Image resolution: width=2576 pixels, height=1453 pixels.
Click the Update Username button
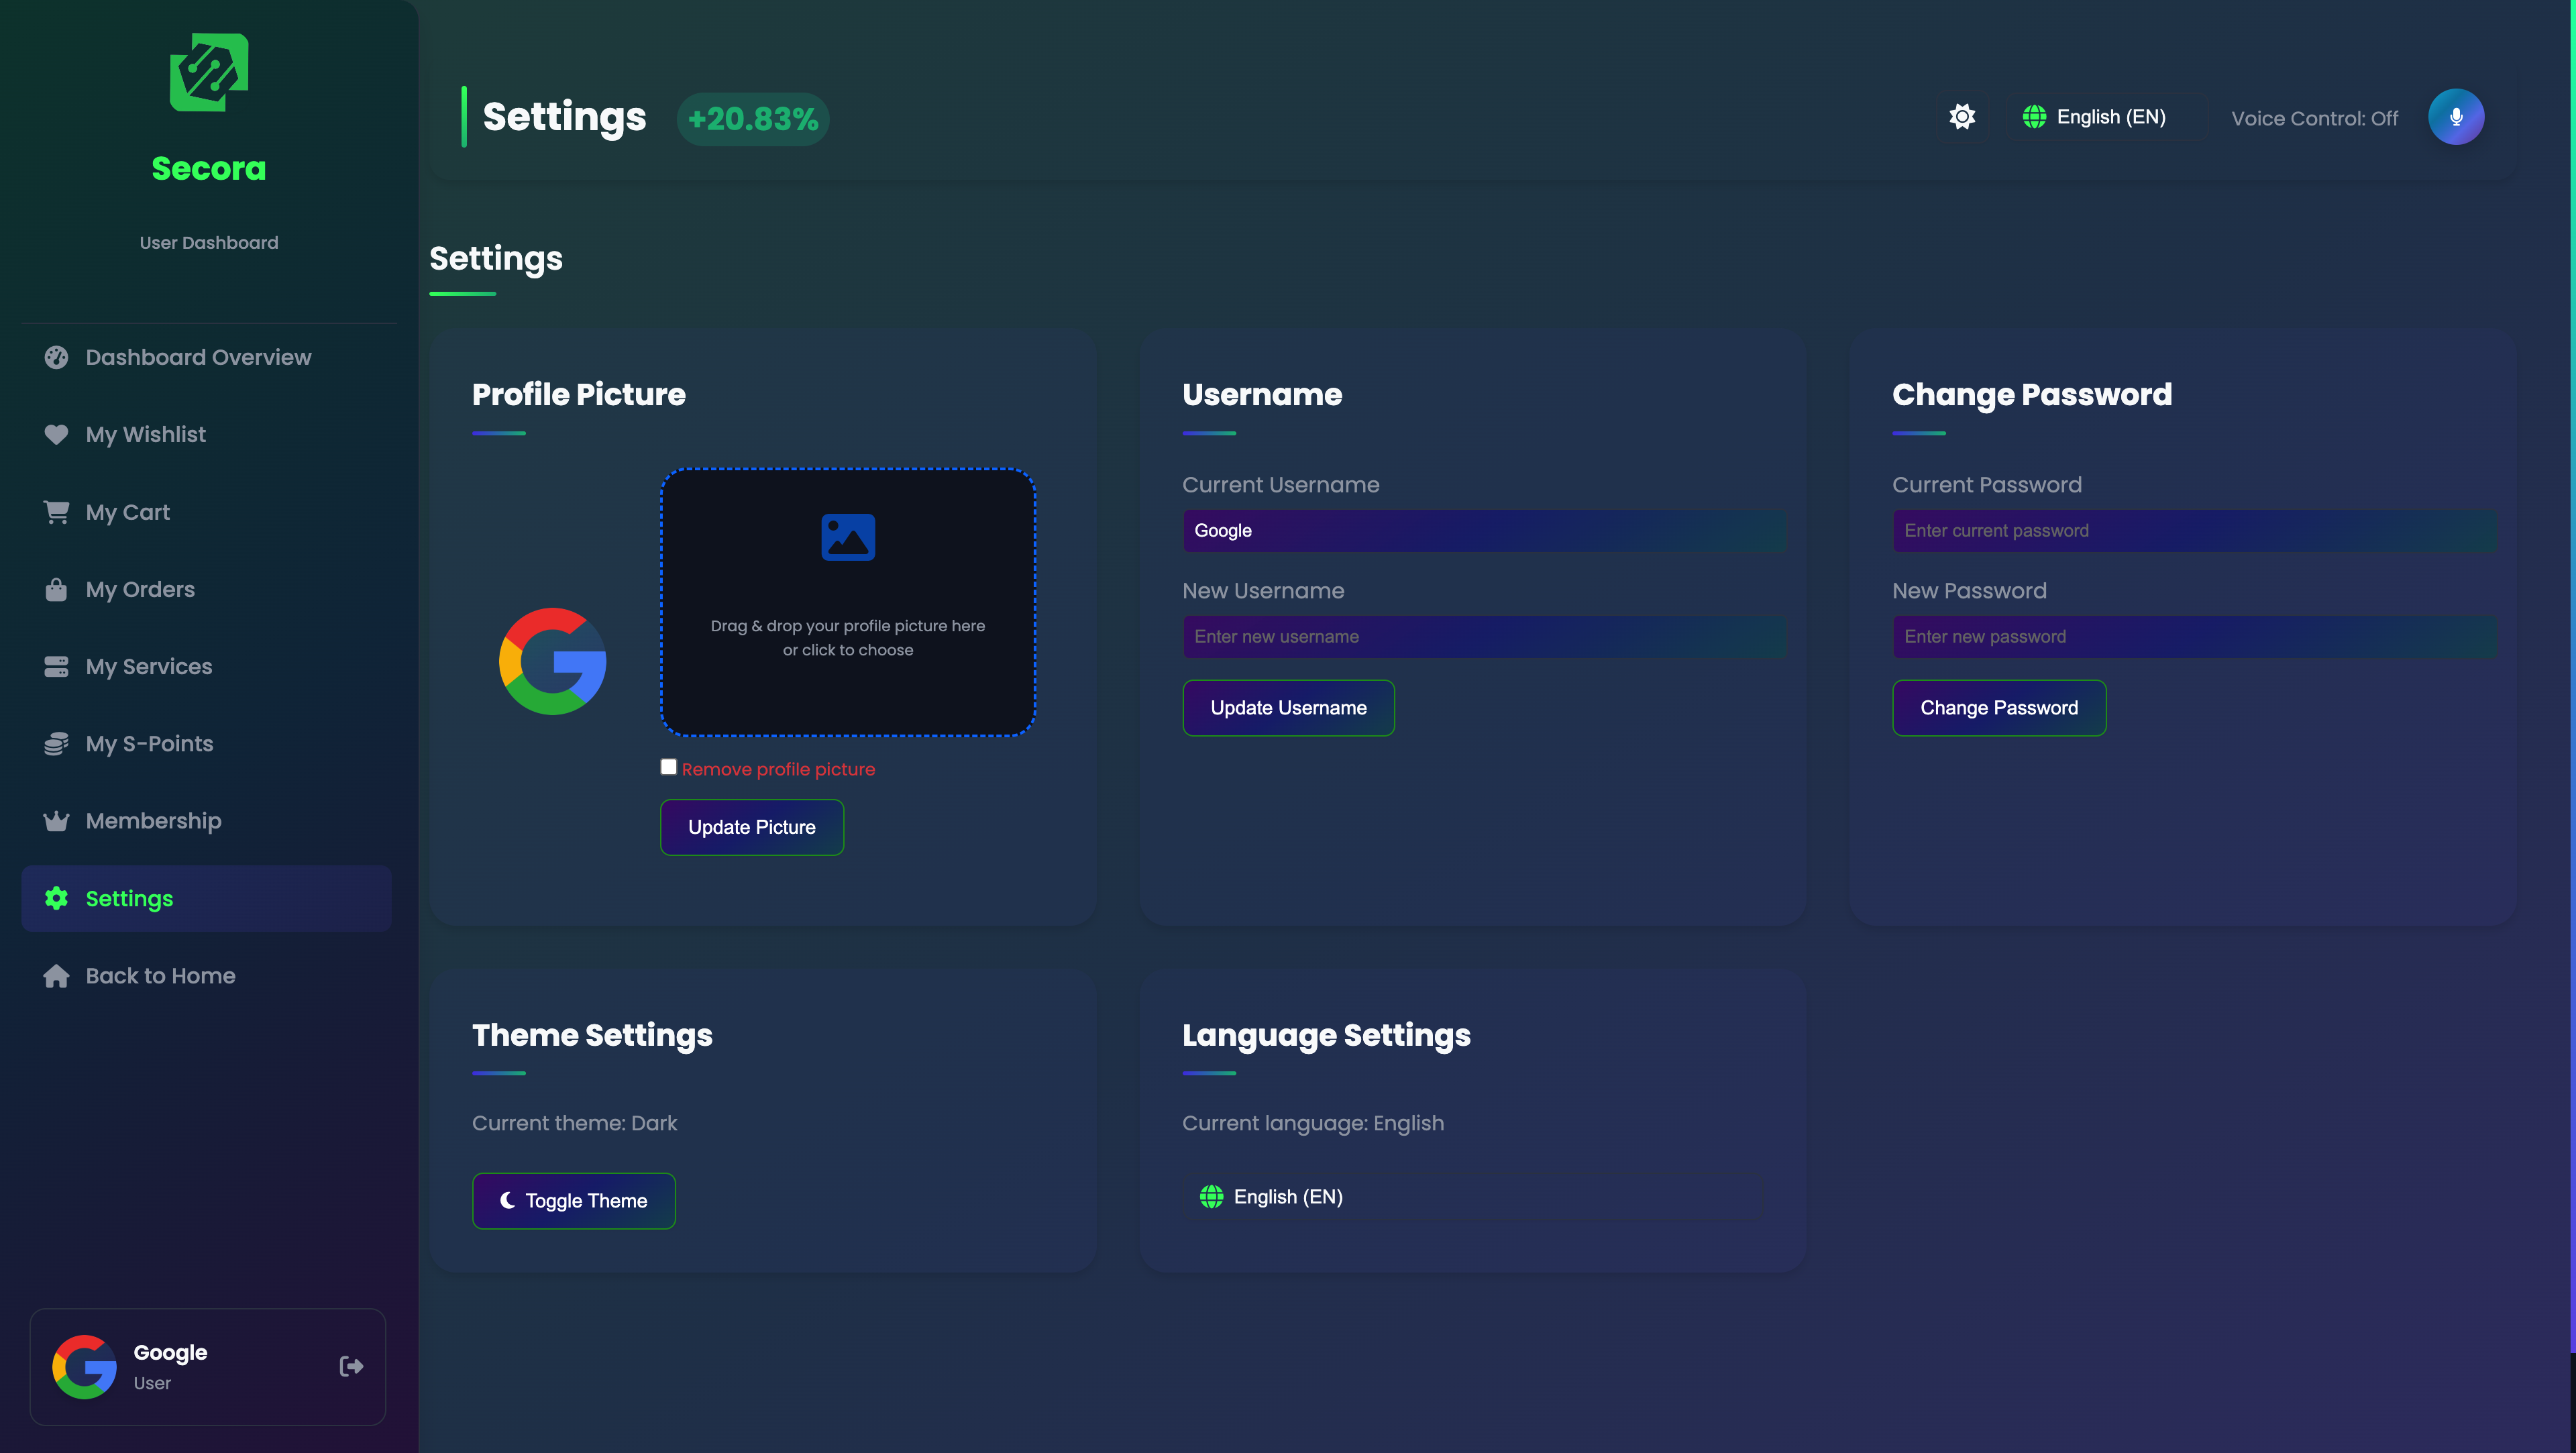[x=1287, y=708]
